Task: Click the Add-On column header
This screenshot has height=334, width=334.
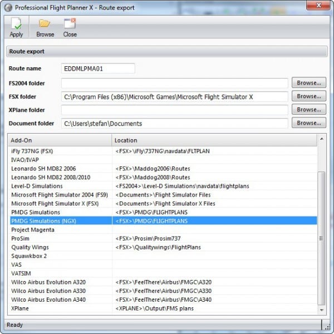Action: [x=60, y=140]
